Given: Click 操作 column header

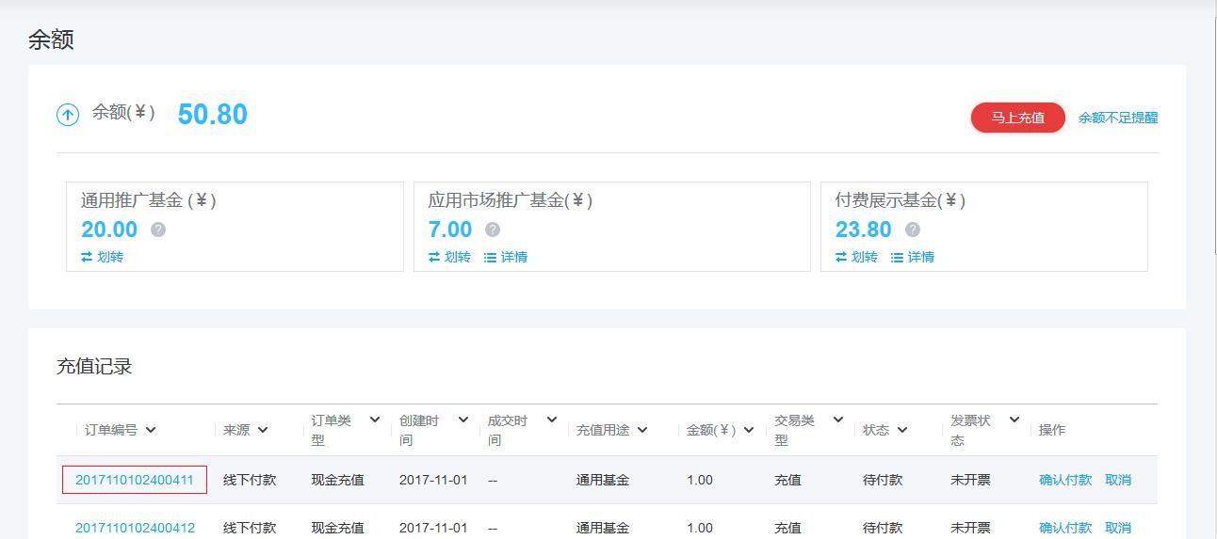Looking at the screenshot, I should 1052,430.
